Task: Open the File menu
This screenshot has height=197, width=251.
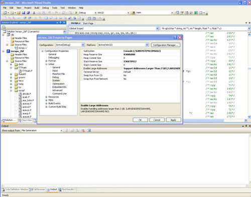Action: [5, 8]
